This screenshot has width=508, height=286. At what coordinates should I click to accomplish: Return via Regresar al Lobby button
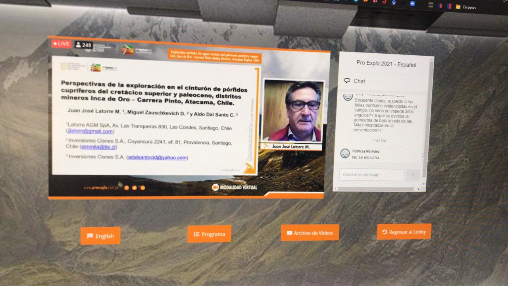tap(404, 232)
